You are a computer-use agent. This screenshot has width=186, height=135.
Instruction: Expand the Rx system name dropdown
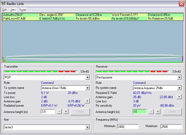(179, 88)
